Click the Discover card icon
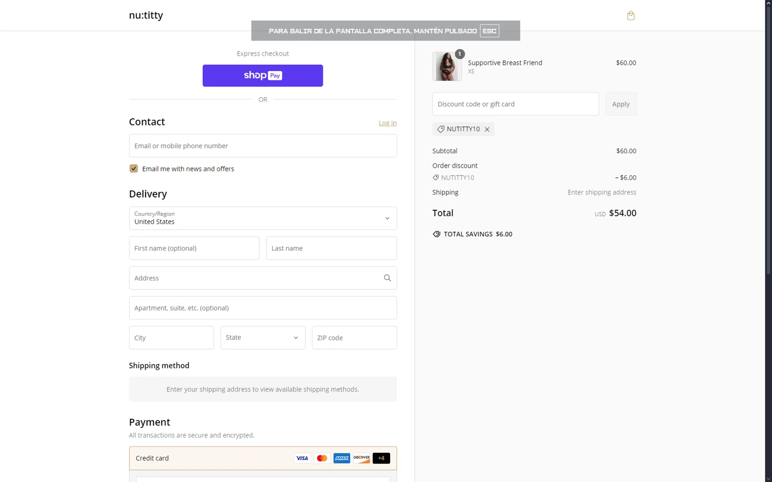Screen dimensions: 772x482 click(361, 458)
